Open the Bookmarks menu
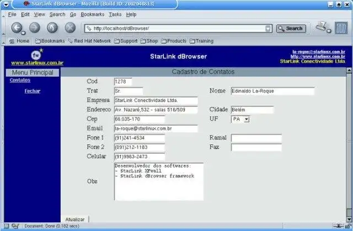The width and height of the screenshot is (353, 231). pos(93,14)
